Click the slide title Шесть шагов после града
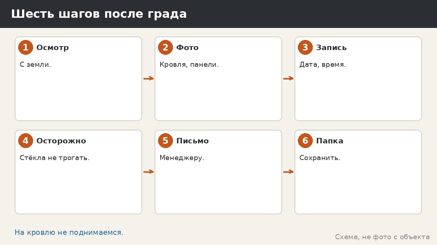Screen dimensions: 437x245 pos(99,14)
